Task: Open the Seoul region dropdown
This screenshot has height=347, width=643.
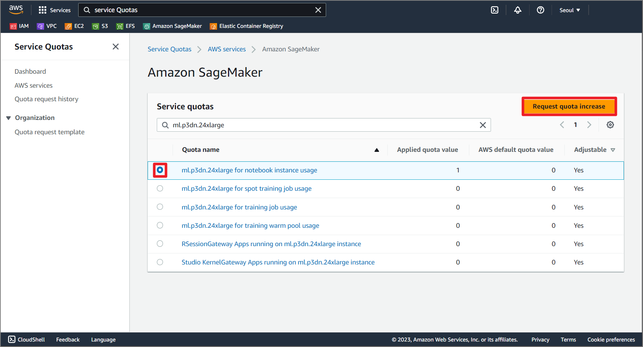Action: coord(570,10)
